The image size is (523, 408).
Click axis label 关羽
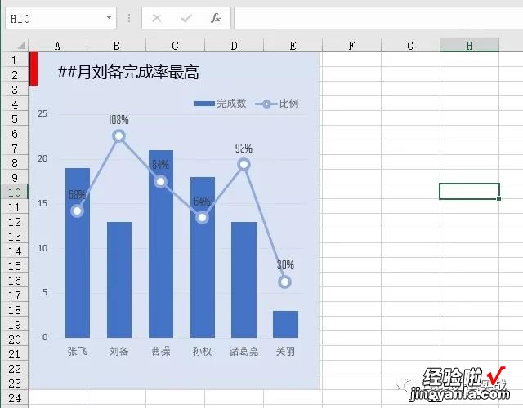[x=285, y=351]
